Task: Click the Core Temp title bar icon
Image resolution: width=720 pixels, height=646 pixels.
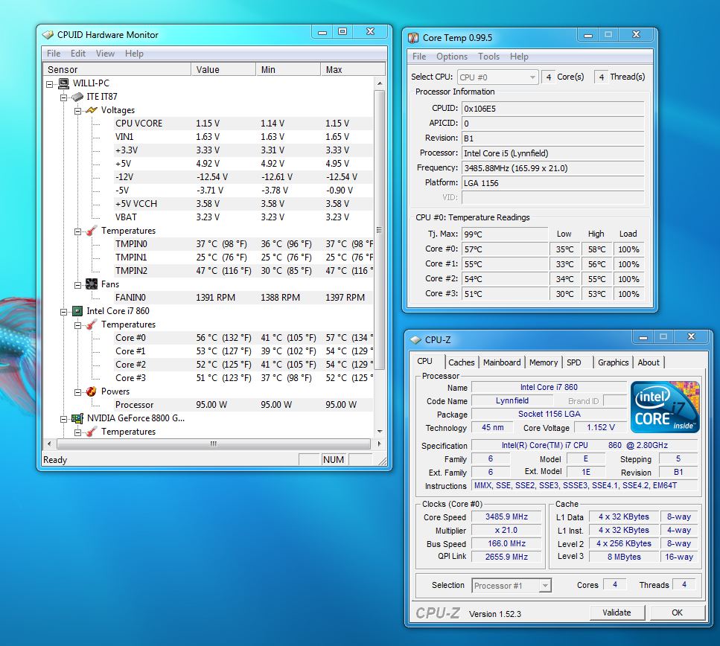Action: tap(412, 38)
